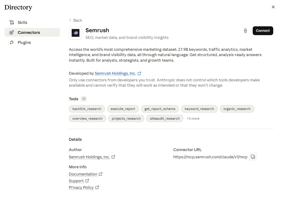Copy the Connector URL with copy icon
The width and height of the screenshot is (281, 203).
click(253, 157)
